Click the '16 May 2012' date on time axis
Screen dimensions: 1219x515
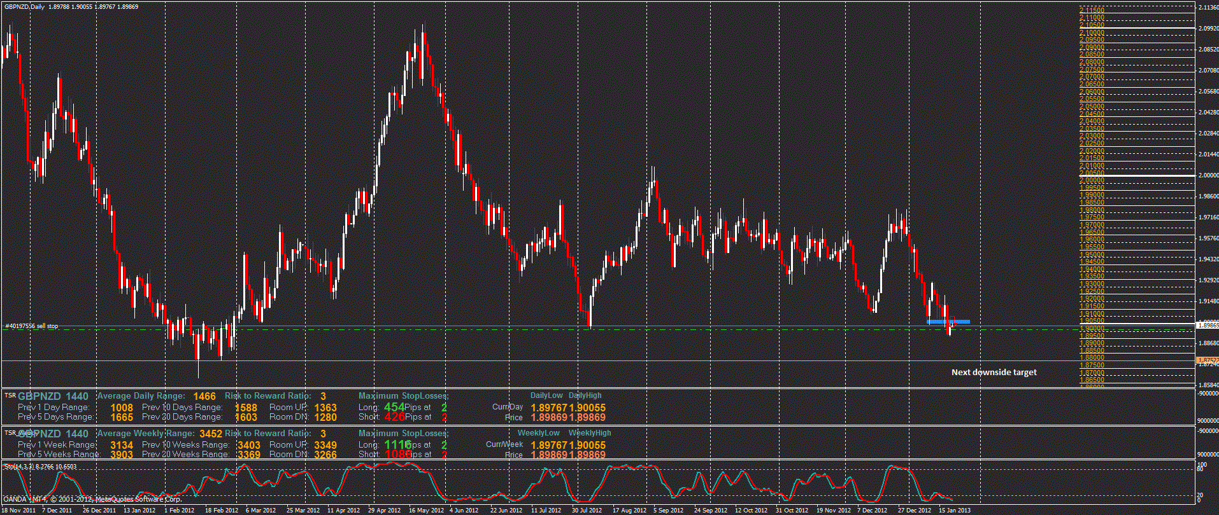(426, 510)
